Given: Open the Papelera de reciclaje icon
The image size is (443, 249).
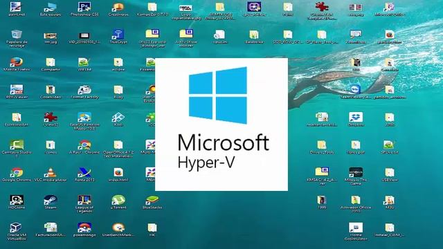Looking at the screenshot, I should pos(17,39).
